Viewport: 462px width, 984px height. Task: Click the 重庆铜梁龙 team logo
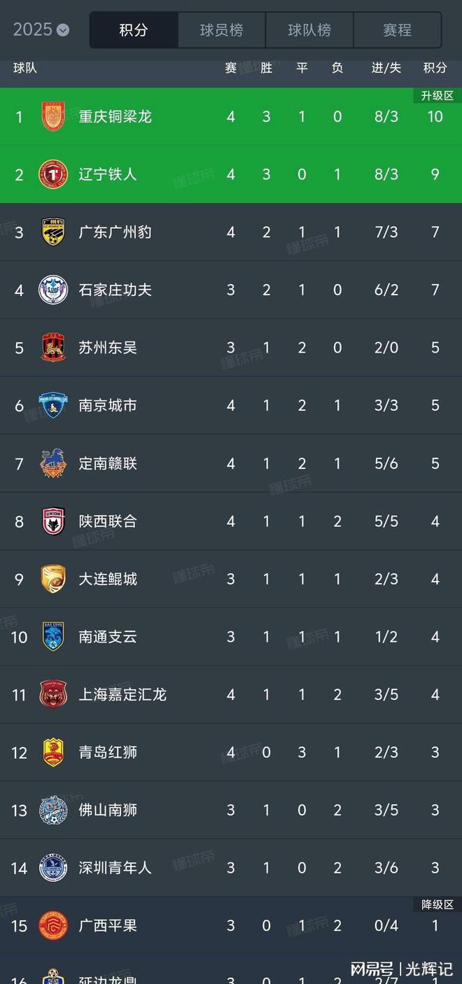click(53, 116)
